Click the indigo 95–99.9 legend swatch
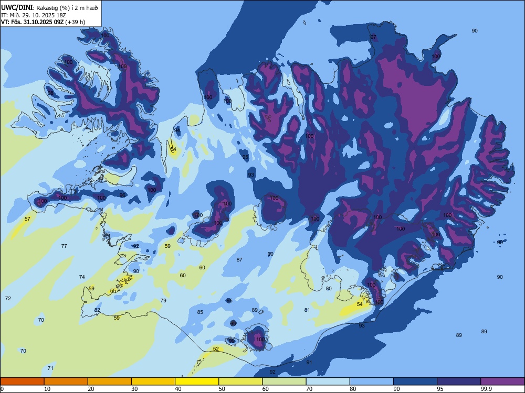The height and width of the screenshot is (393, 525). click(459, 381)
